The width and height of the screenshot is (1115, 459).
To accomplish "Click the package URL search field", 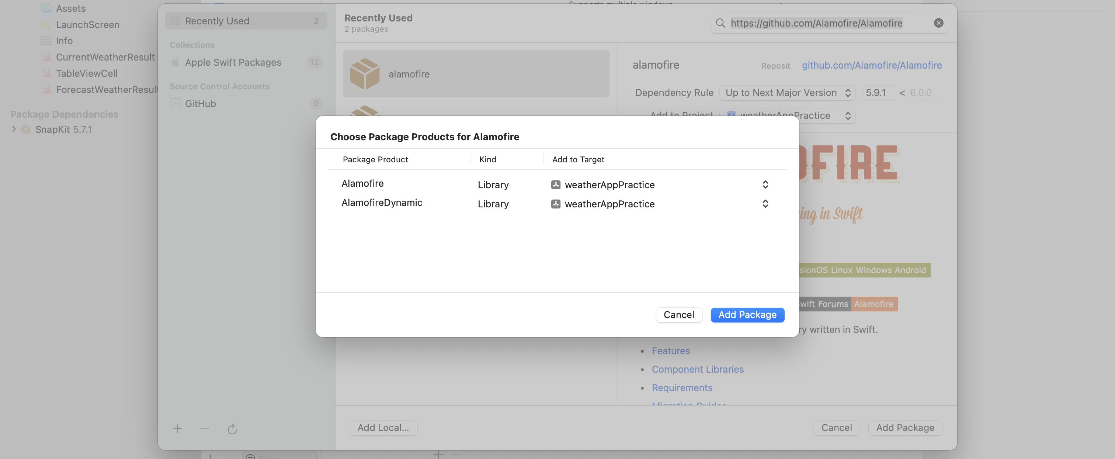I will point(822,23).
